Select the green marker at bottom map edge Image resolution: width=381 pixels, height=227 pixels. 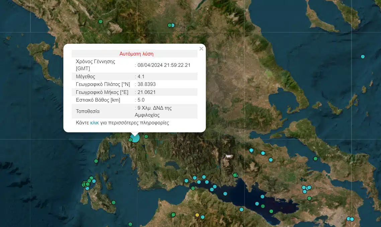click(x=130, y=224)
